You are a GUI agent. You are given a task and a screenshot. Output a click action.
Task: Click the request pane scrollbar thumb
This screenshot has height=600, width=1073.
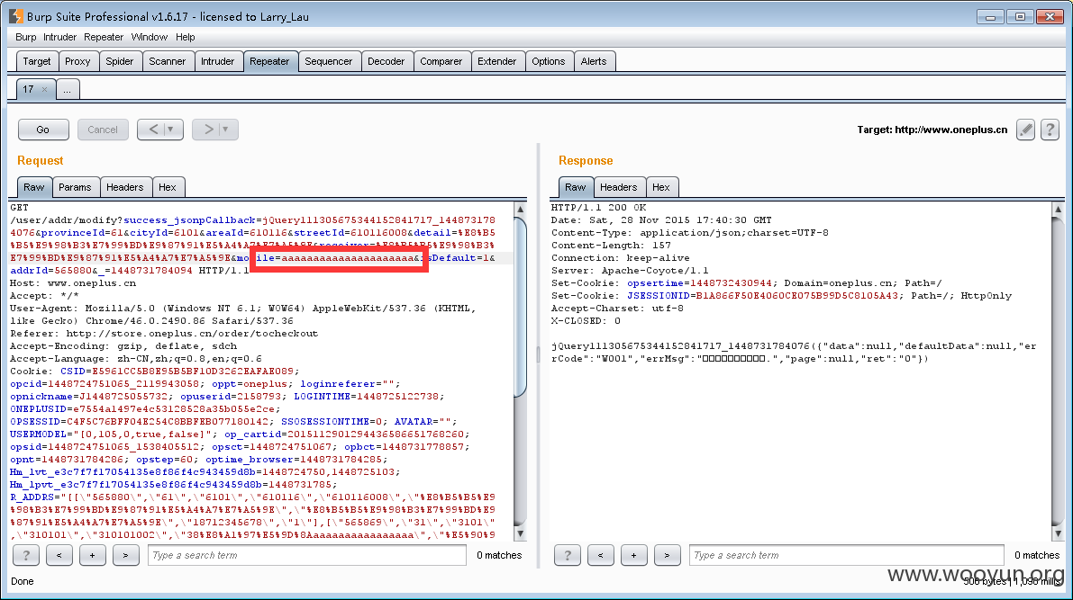point(520,306)
